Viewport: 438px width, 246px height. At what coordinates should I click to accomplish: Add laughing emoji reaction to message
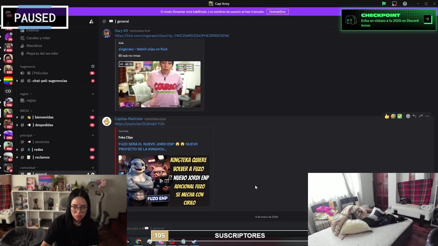[393, 116]
